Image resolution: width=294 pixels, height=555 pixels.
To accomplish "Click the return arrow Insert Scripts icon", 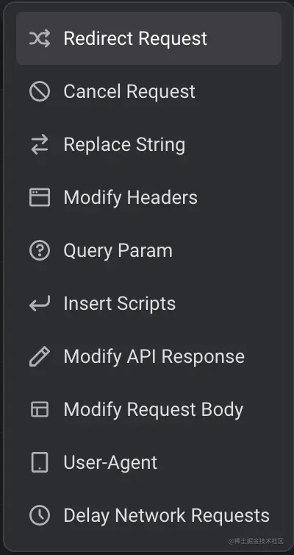I will pyautogui.click(x=40, y=304).
